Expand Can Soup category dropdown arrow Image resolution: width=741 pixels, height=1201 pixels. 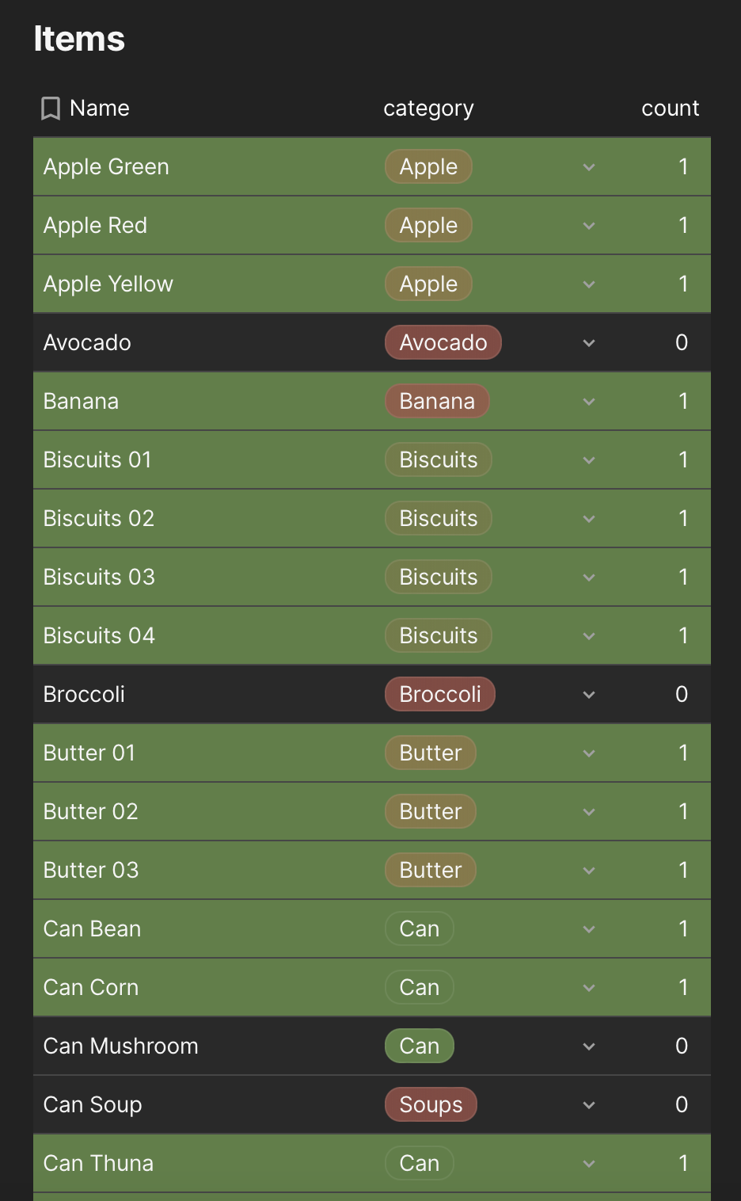[x=589, y=1105]
